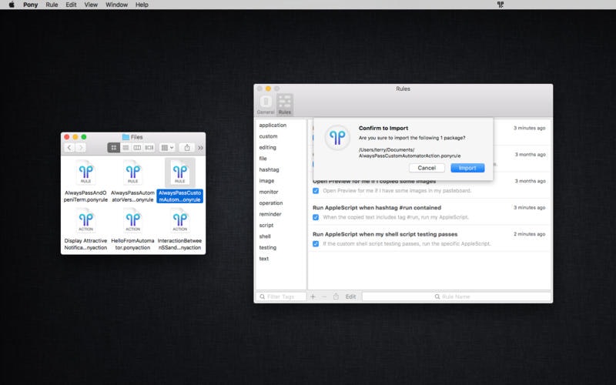Confirm by clicking the Import button
The image size is (616, 385).
pos(467,167)
